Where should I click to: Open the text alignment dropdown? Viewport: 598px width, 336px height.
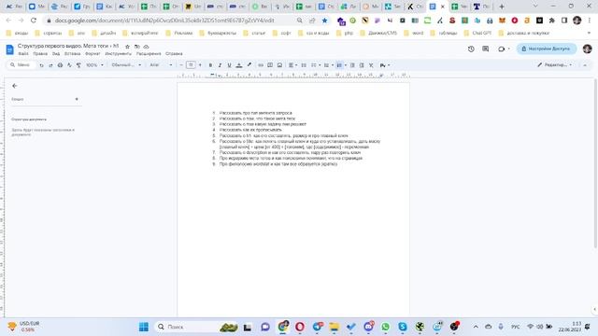(x=292, y=65)
